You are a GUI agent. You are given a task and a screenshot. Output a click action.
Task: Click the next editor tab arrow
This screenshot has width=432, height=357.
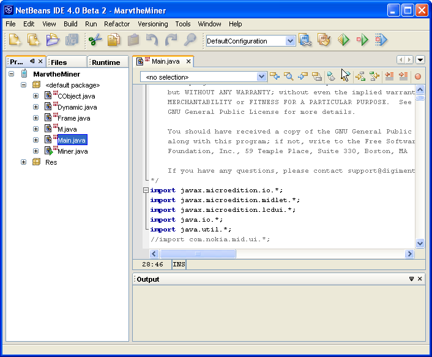(x=409, y=59)
